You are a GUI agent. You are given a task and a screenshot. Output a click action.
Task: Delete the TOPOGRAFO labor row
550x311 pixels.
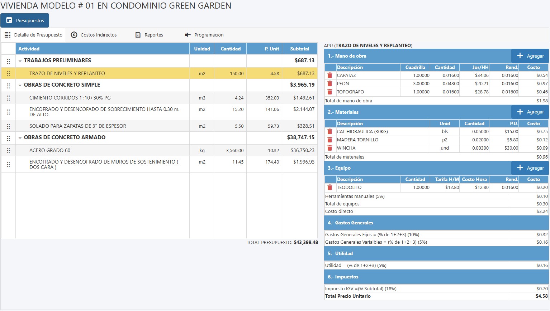click(x=330, y=92)
